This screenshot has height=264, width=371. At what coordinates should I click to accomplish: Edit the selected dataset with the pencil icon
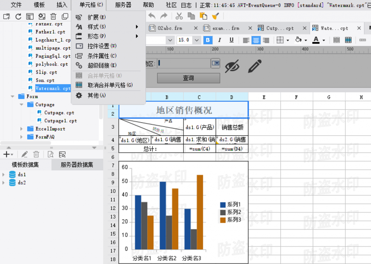click(24, 154)
